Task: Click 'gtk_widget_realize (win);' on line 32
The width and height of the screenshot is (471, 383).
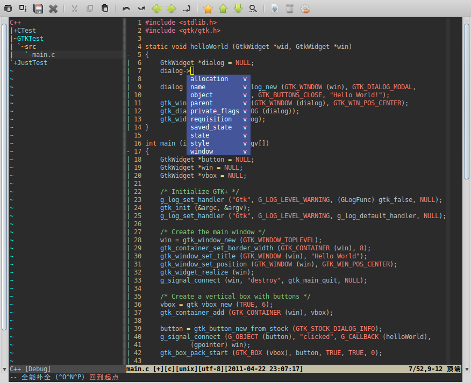Action: (x=207, y=272)
